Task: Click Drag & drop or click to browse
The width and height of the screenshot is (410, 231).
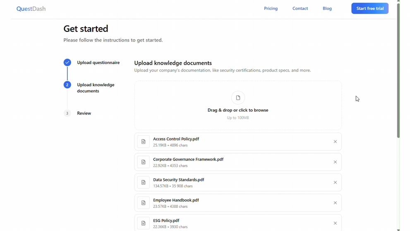Action: click(238, 110)
